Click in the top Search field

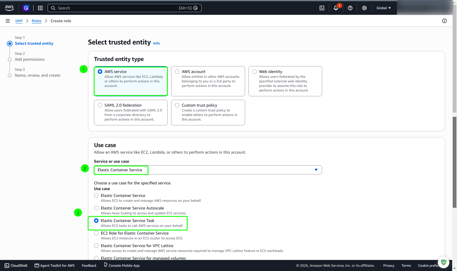coord(125,8)
